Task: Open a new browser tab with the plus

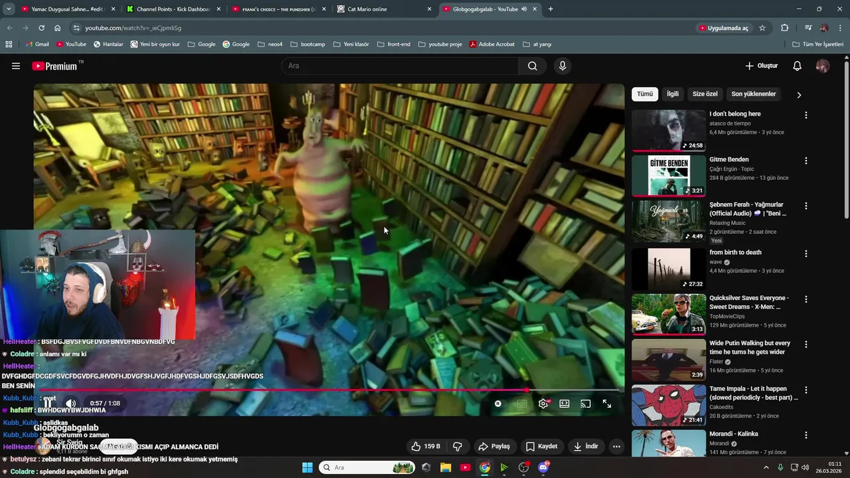Action: [551, 9]
